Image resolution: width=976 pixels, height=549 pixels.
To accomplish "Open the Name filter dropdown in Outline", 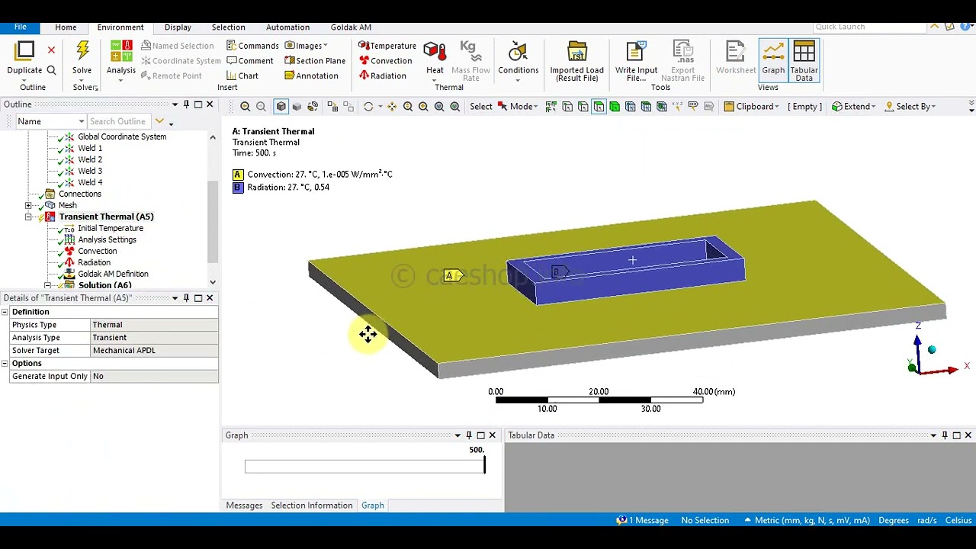I will (50, 121).
